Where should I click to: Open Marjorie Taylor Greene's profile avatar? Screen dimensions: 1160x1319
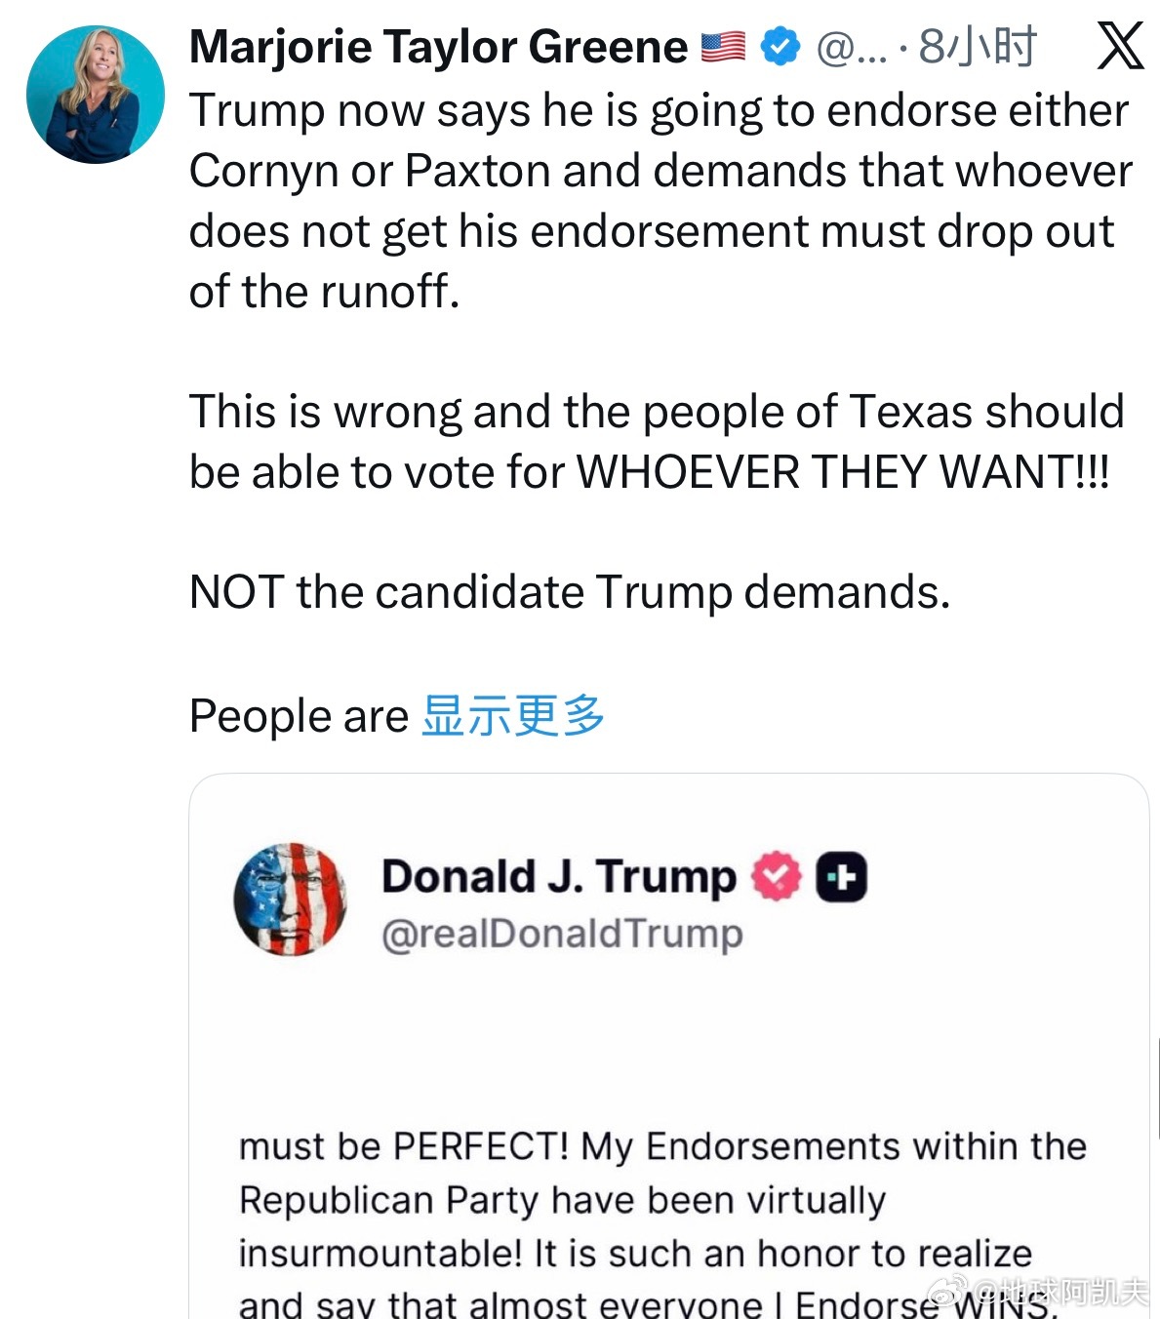click(96, 95)
